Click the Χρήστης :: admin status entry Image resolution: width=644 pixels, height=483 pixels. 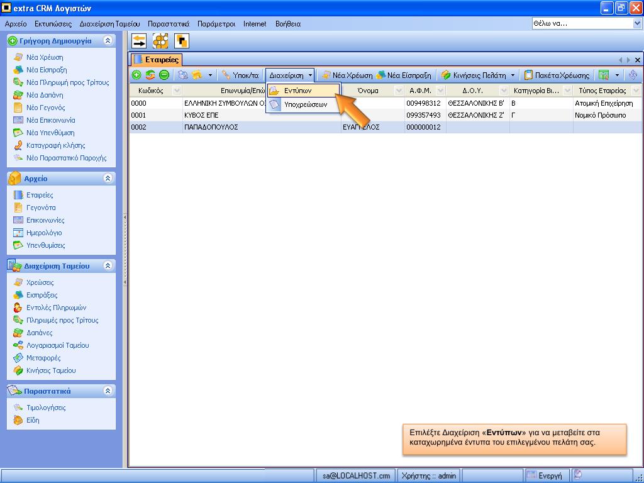tap(429, 475)
